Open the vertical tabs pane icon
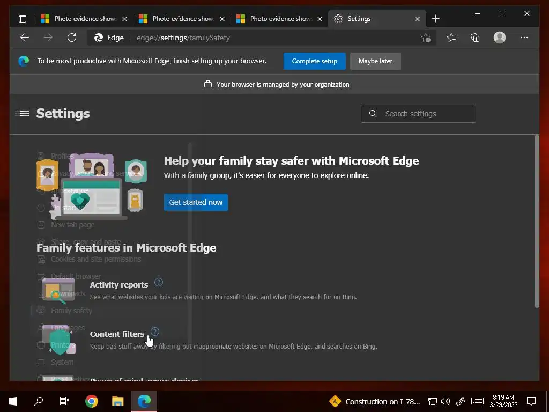549x412 pixels. (23, 19)
